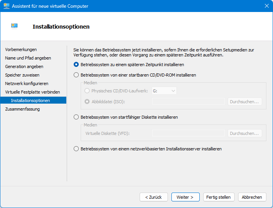Jump to Zusammenfassung page
This screenshot has width=273, height=208.
22,109
